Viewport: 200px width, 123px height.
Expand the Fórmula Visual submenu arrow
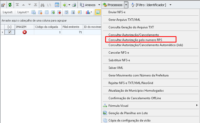[197, 105]
